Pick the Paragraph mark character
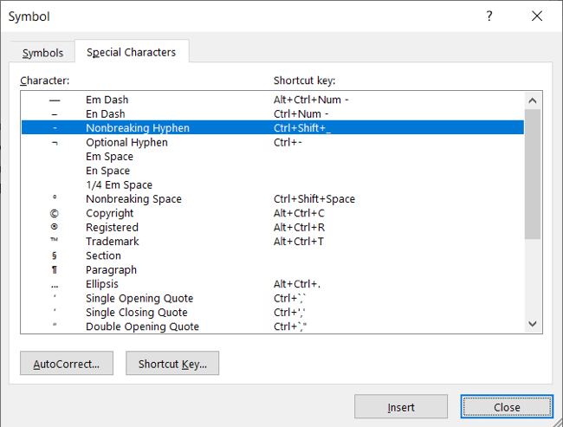Viewport: 563px width, 427px height. pos(111,270)
